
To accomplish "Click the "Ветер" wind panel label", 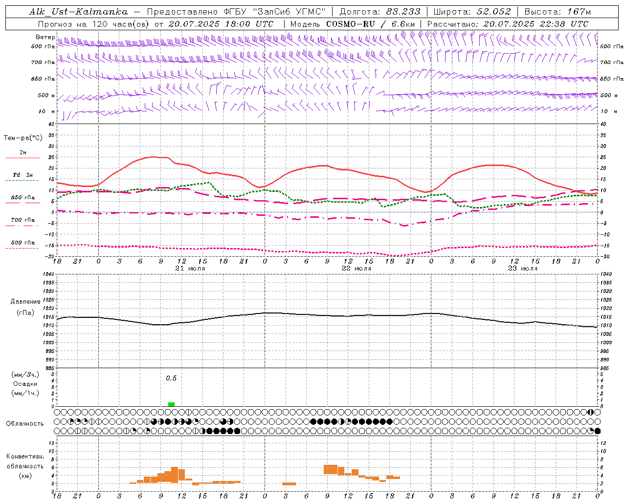I will tap(45, 37).
